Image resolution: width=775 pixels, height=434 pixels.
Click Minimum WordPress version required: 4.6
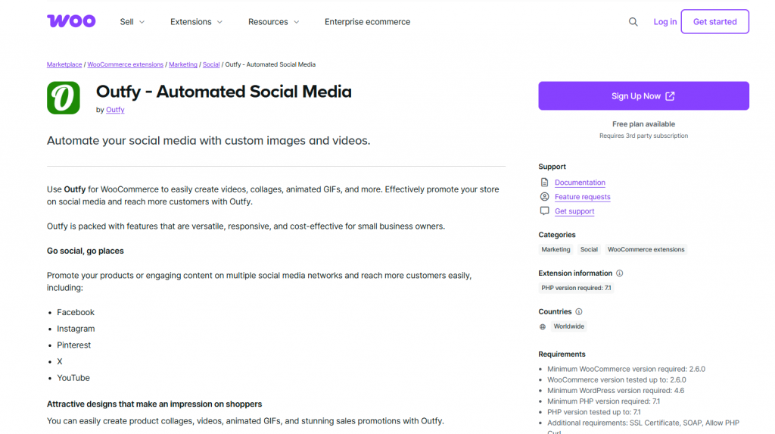(616, 391)
